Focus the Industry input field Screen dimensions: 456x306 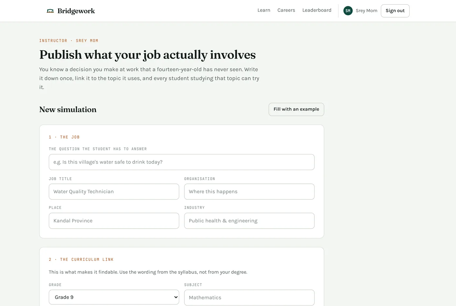click(x=249, y=221)
